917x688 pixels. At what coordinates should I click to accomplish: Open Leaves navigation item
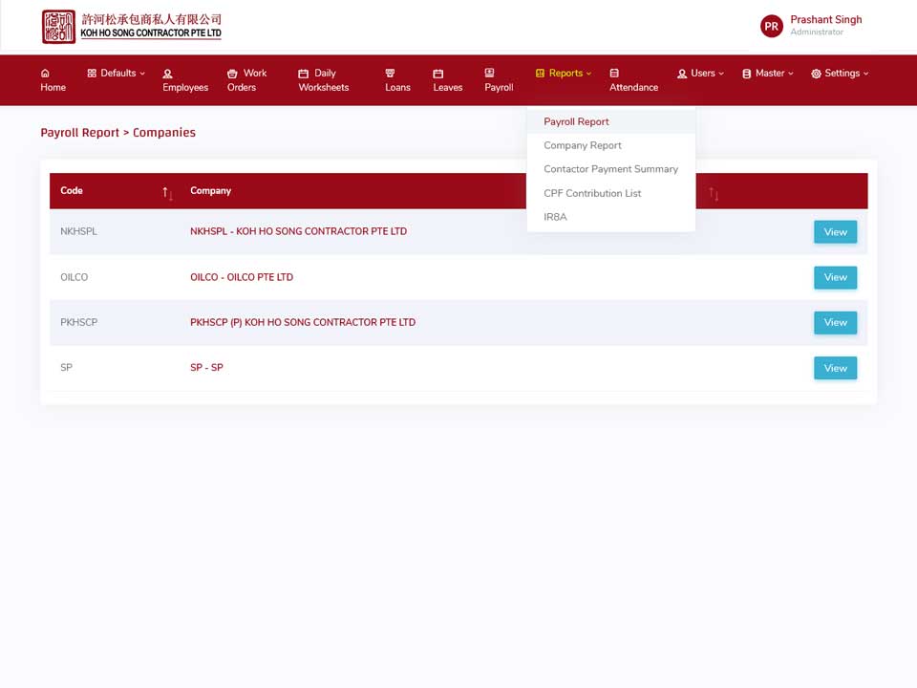(447, 80)
